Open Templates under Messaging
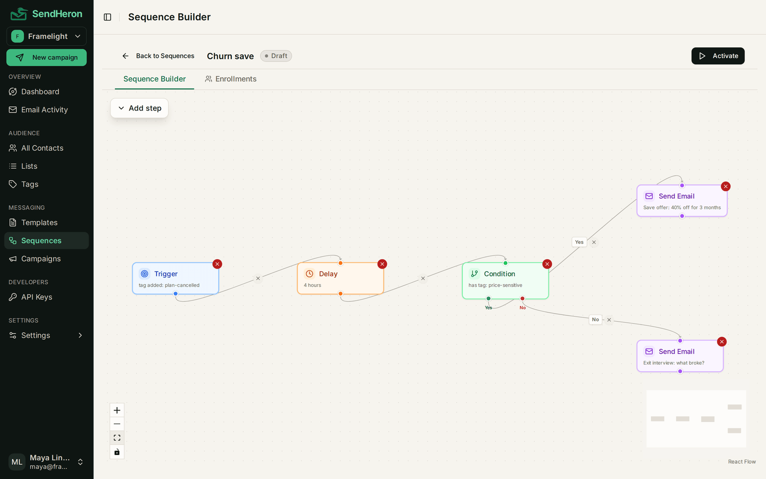The width and height of the screenshot is (766, 479). 46,222
